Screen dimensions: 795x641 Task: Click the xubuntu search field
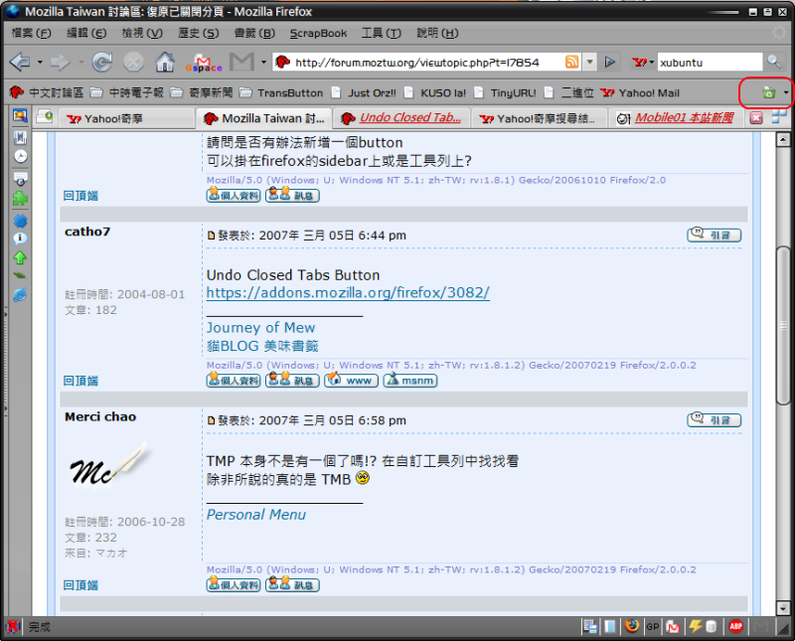(x=710, y=63)
